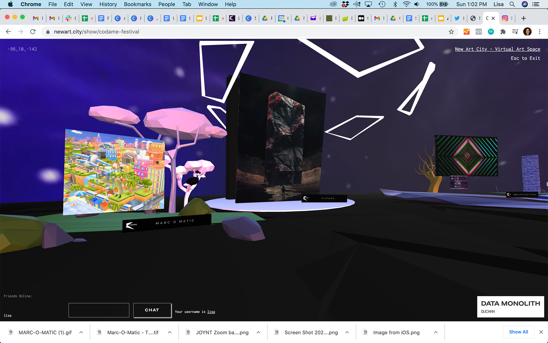Viewport: 548px width, 343px height.
Task: Open the File menu
Action: click(53, 4)
